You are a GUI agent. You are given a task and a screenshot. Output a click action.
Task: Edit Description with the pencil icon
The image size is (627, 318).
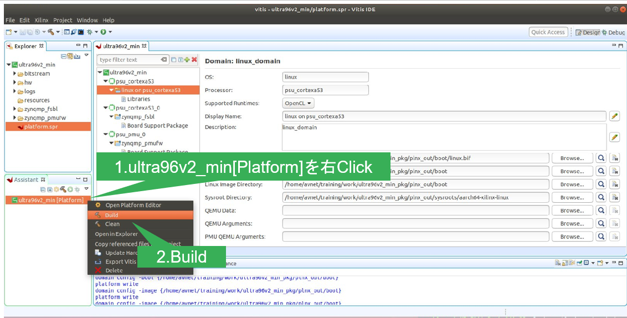614,137
